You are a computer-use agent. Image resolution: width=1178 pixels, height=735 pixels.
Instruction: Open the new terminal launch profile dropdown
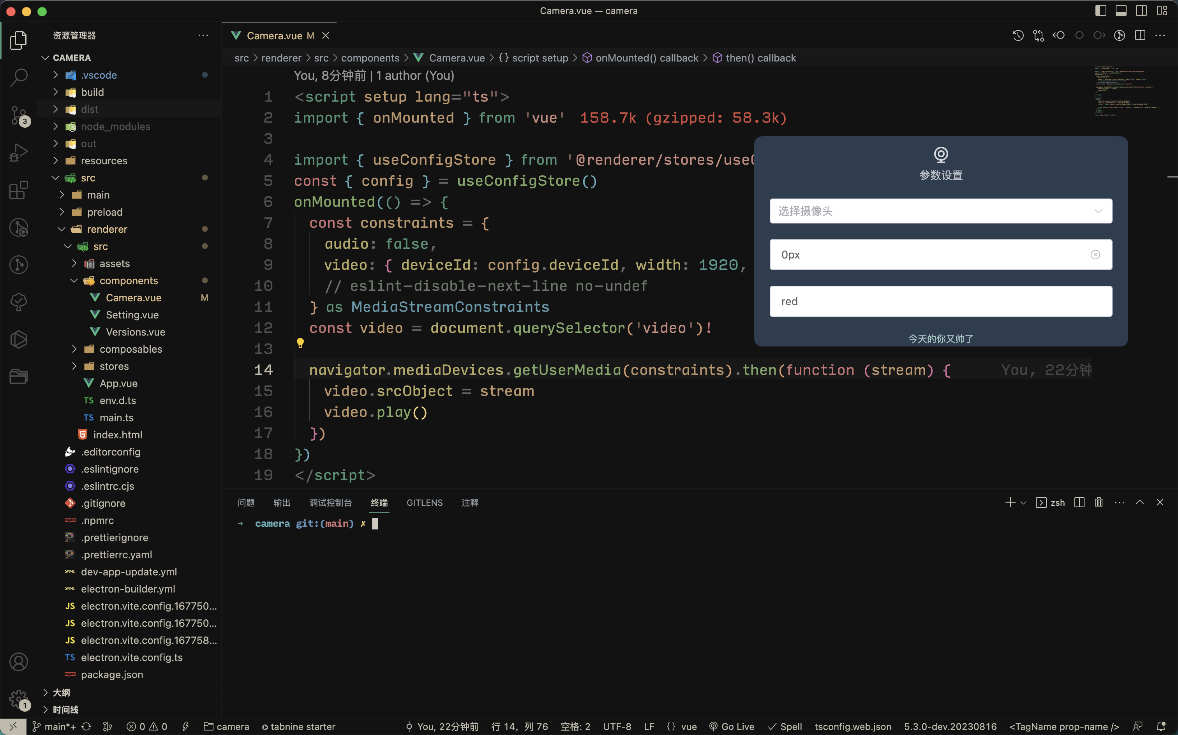(x=1023, y=503)
